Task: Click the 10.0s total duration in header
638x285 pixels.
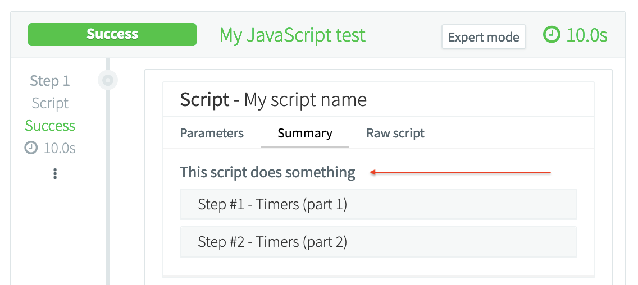Action: click(587, 35)
